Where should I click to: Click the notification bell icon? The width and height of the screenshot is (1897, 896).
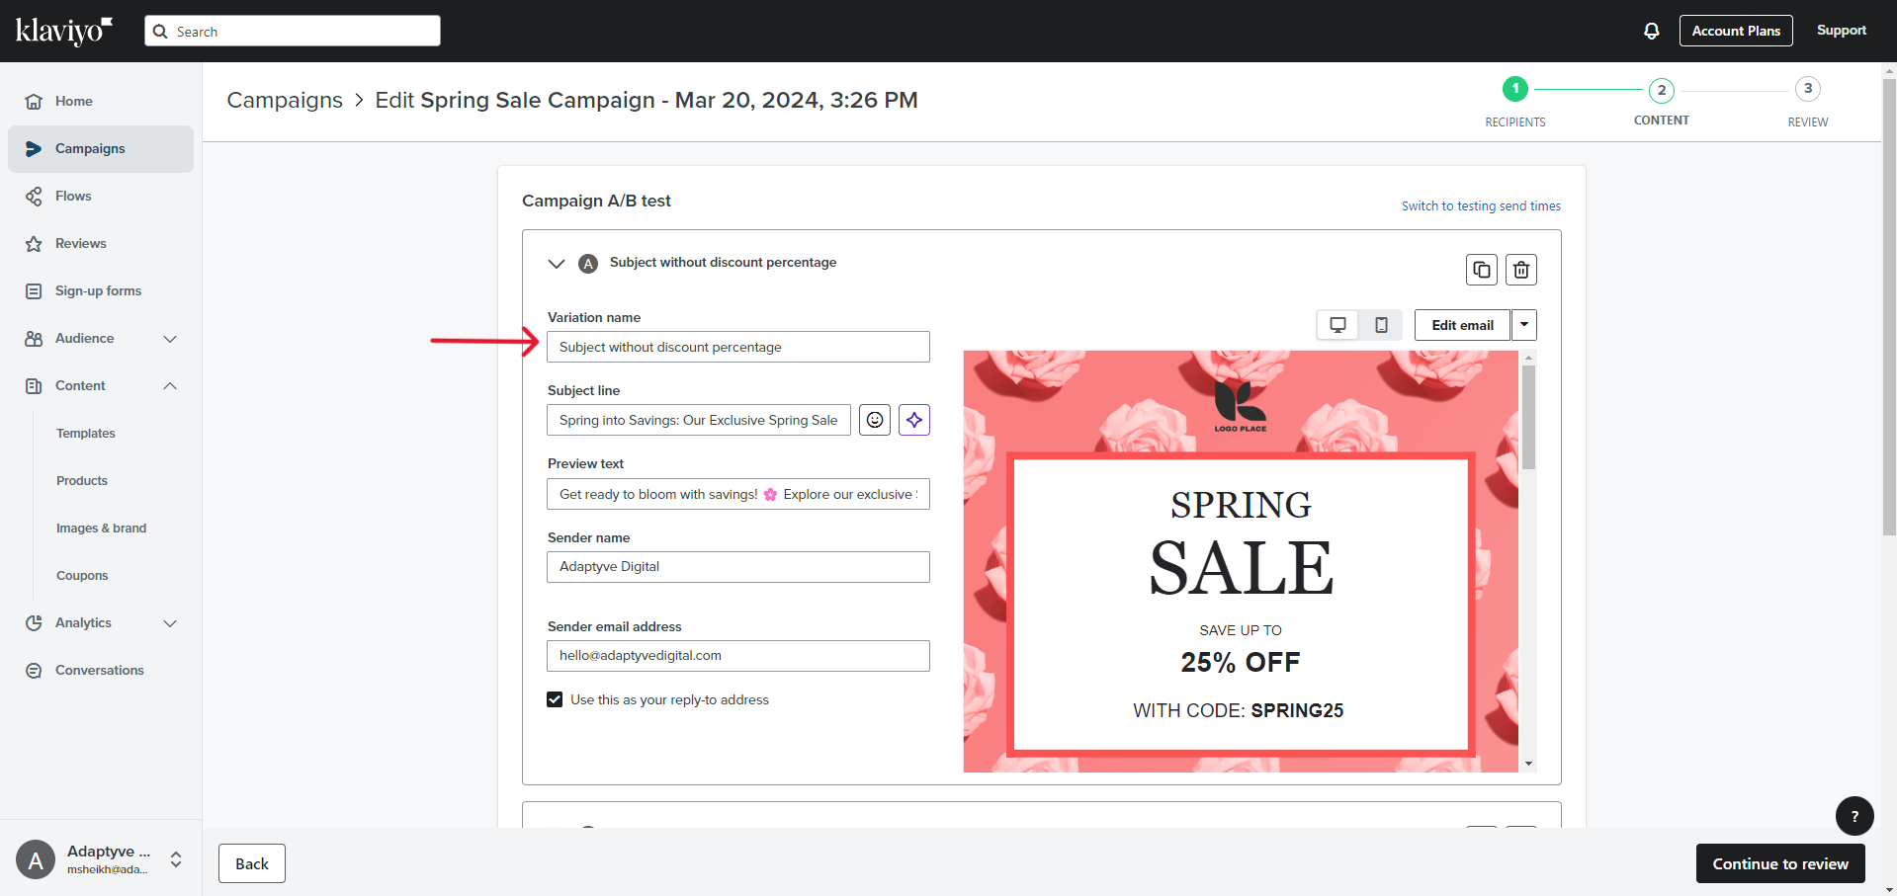click(x=1651, y=31)
